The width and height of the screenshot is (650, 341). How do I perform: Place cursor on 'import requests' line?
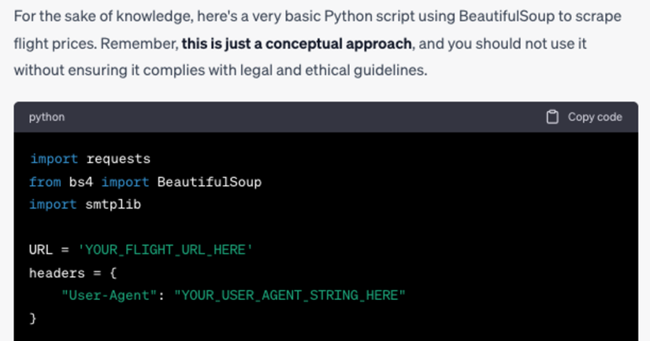(90, 159)
